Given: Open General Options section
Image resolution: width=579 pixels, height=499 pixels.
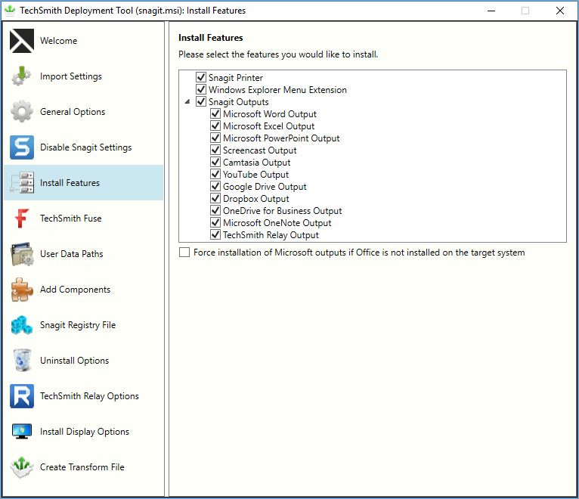Looking at the screenshot, I should click(83, 112).
